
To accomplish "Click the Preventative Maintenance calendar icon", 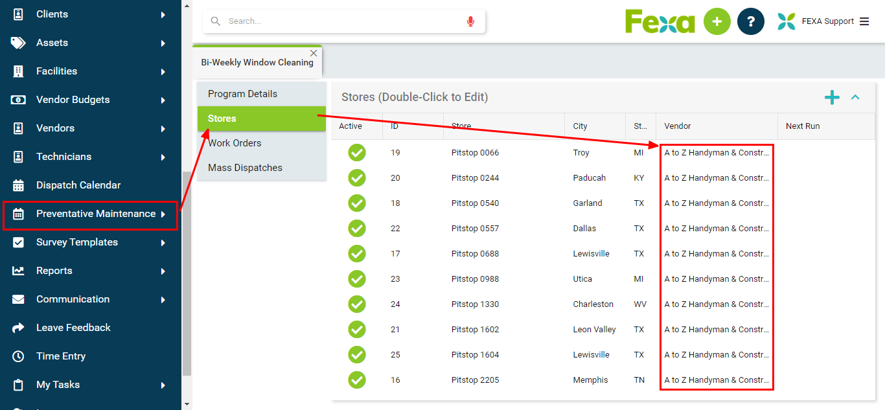I will point(18,214).
